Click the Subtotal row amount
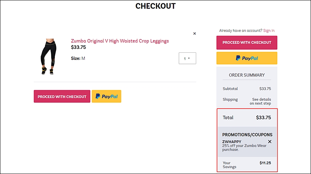 [265, 88]
